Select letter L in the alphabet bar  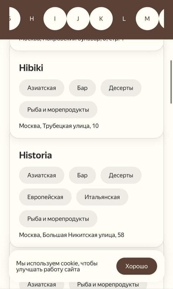pos(124,18)
